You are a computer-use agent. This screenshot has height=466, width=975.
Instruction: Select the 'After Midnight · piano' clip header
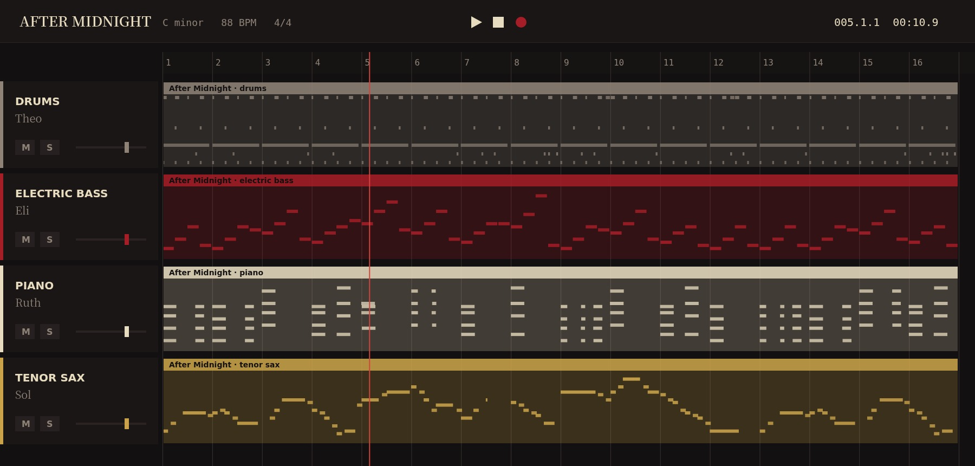click(561, 273)
